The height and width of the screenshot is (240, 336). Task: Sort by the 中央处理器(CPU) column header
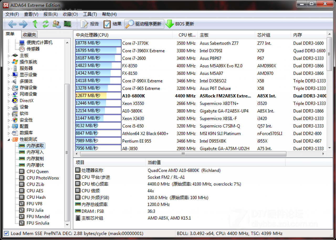123,35
